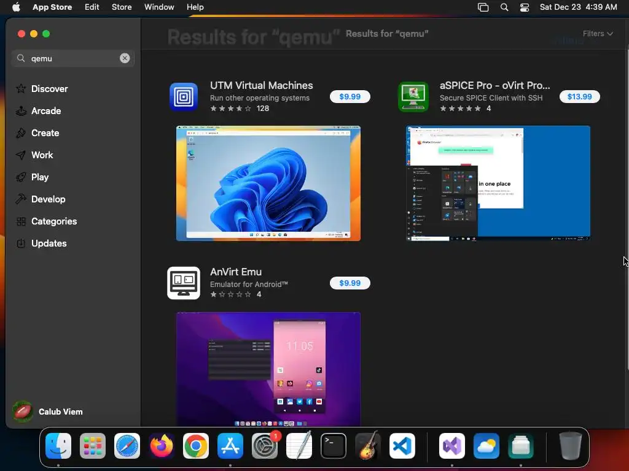629x471 pixels.
Task: Buy aSPICE Pro for $13.99
Action: click(x=579, y=96)
